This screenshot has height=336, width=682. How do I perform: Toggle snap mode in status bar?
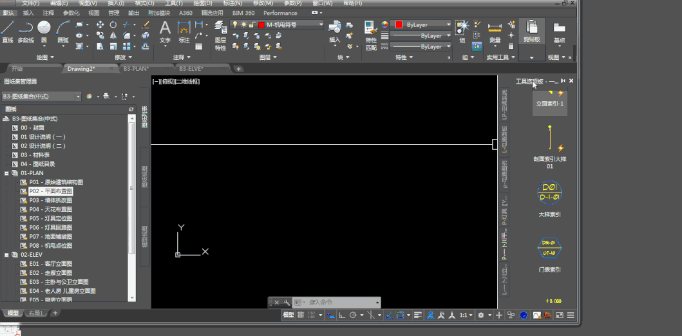click(312, 315)
